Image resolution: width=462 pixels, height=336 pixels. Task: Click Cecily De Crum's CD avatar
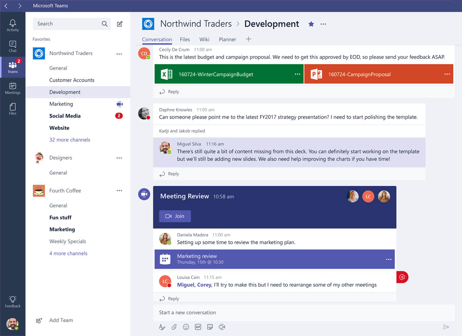pyautogui.click(x=144, y=53)
